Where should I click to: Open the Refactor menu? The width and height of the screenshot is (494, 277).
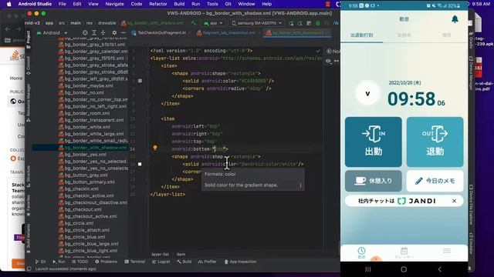click(157, 4)
